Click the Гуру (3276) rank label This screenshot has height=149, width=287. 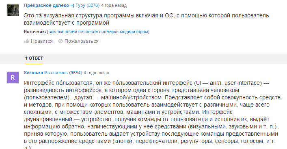click(x=88, y=6)
